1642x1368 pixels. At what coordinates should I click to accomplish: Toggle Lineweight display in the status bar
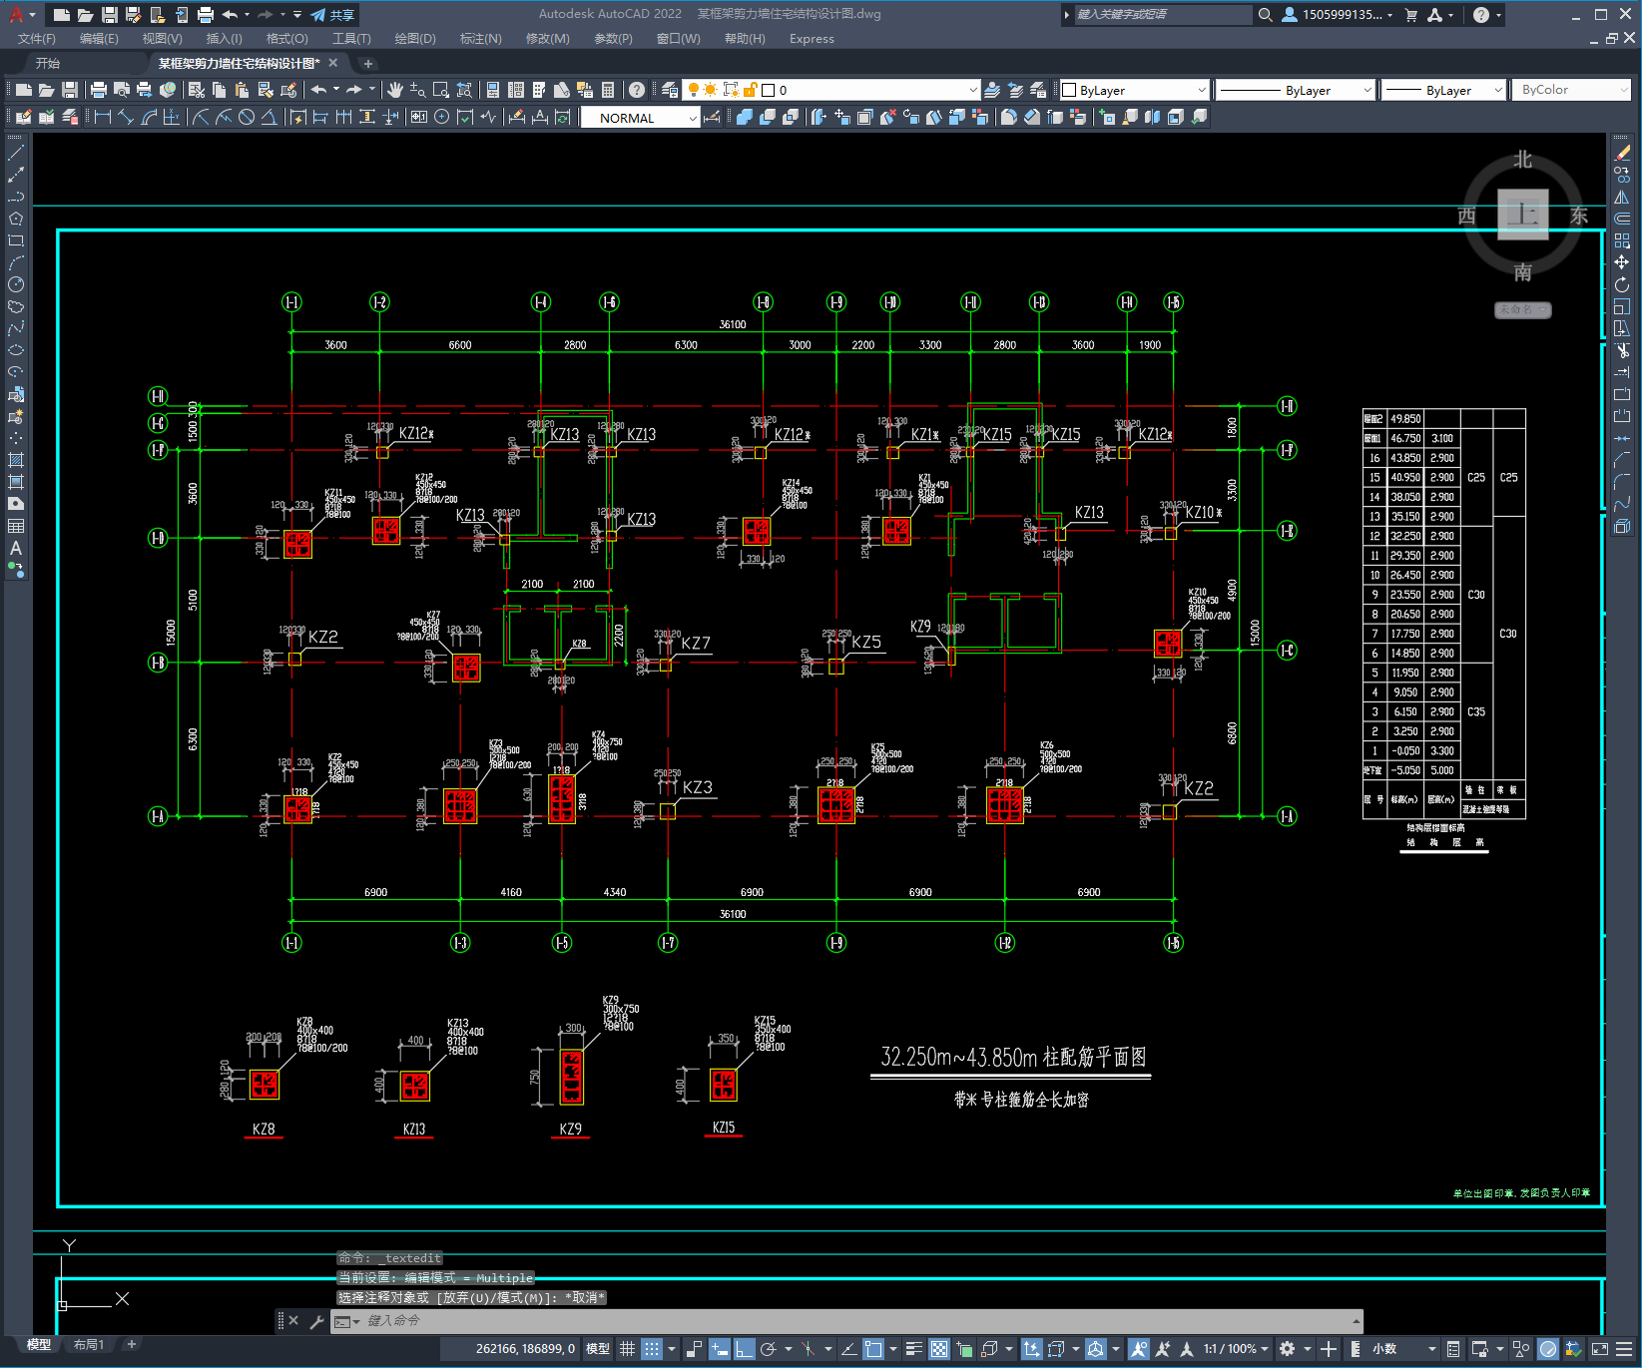913,1349
